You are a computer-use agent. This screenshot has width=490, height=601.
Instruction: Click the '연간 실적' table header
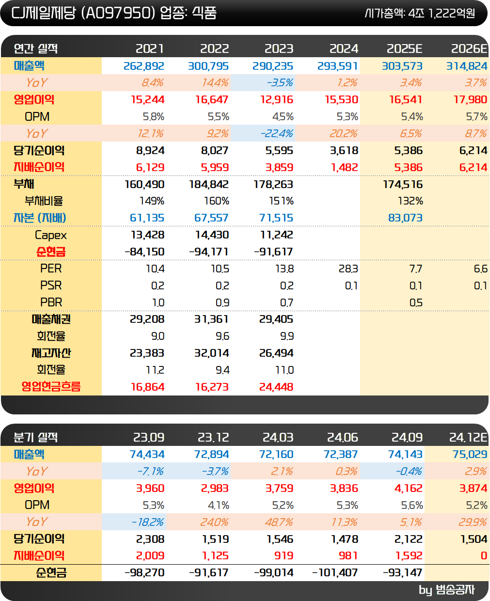(x=35, y=48)
